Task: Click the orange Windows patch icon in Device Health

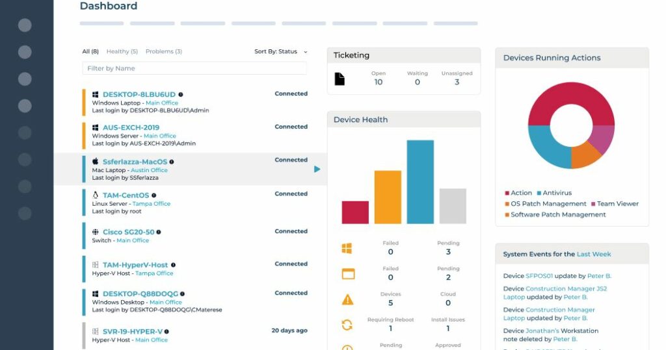Action: [347, 248]
